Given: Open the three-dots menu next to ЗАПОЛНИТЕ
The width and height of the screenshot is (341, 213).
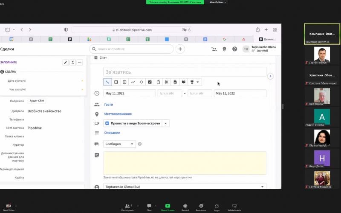Looking at the screenshot, I should point(80,62).
